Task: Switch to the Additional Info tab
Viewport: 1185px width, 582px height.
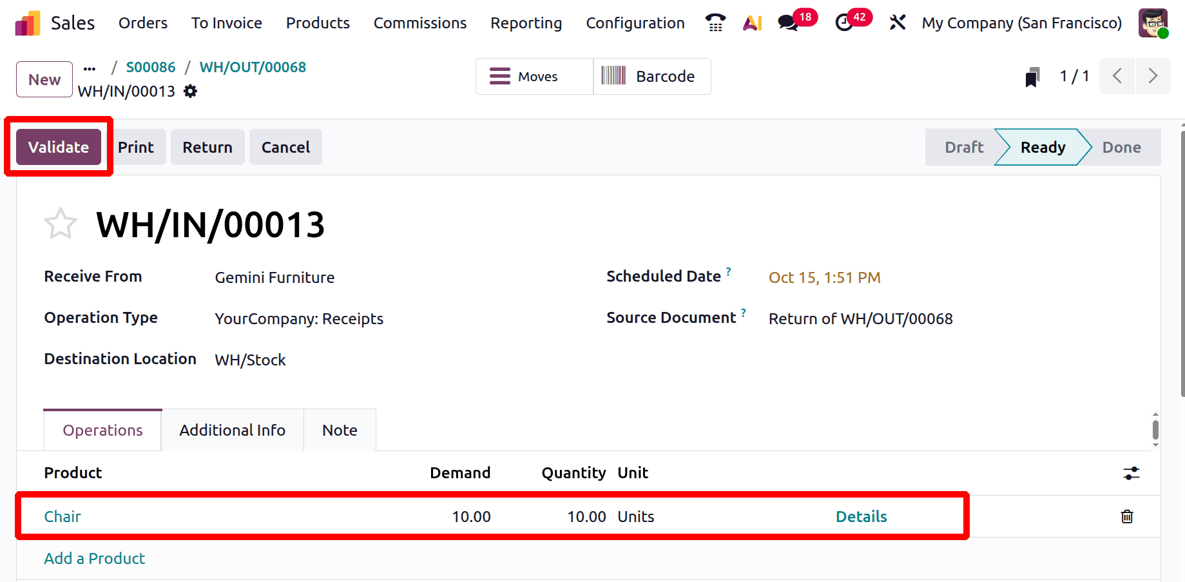Action: [232, 430]
